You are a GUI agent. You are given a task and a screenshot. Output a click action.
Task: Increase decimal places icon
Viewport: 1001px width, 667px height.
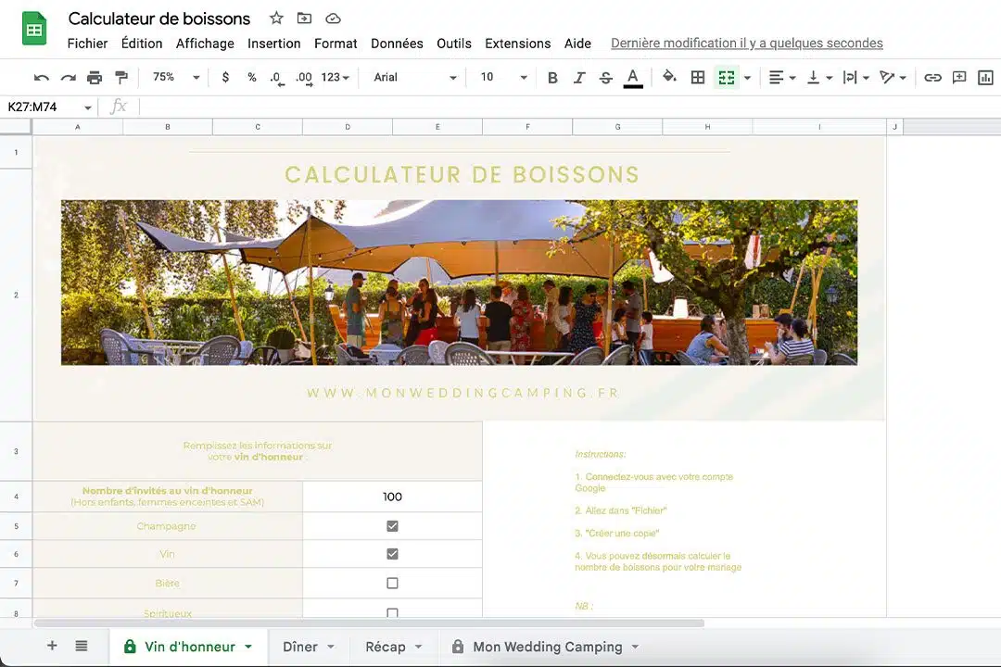click(304, 79)
